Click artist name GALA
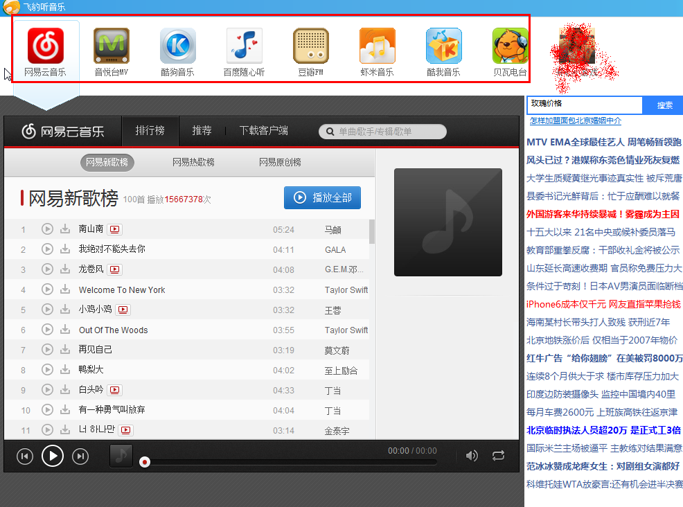The height and width of the screenshot is (507, 683). (335, 249)
